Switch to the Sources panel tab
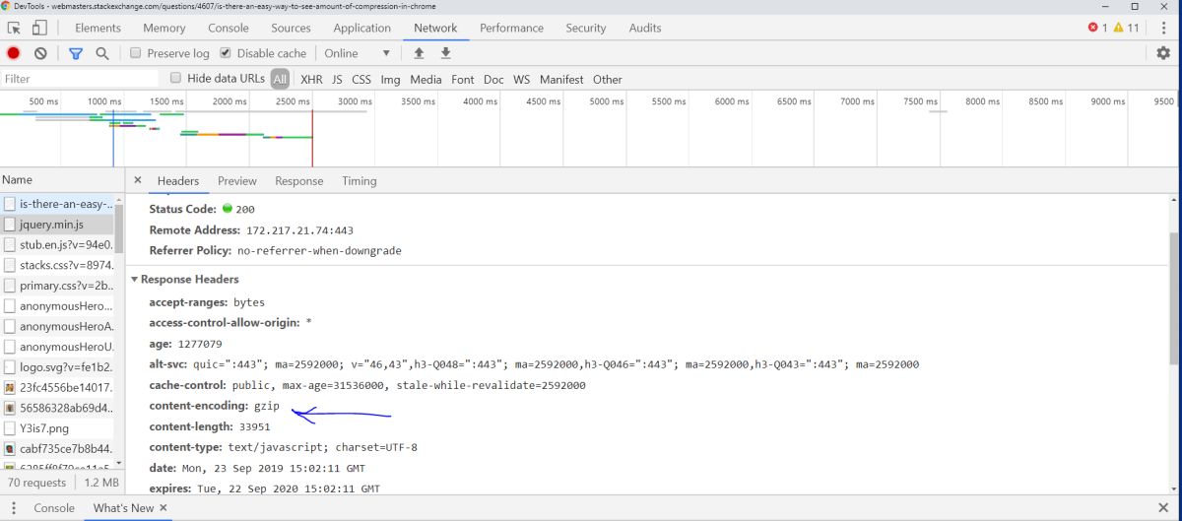This screenshot has height=521, width=1182. [x=291, y=28]
